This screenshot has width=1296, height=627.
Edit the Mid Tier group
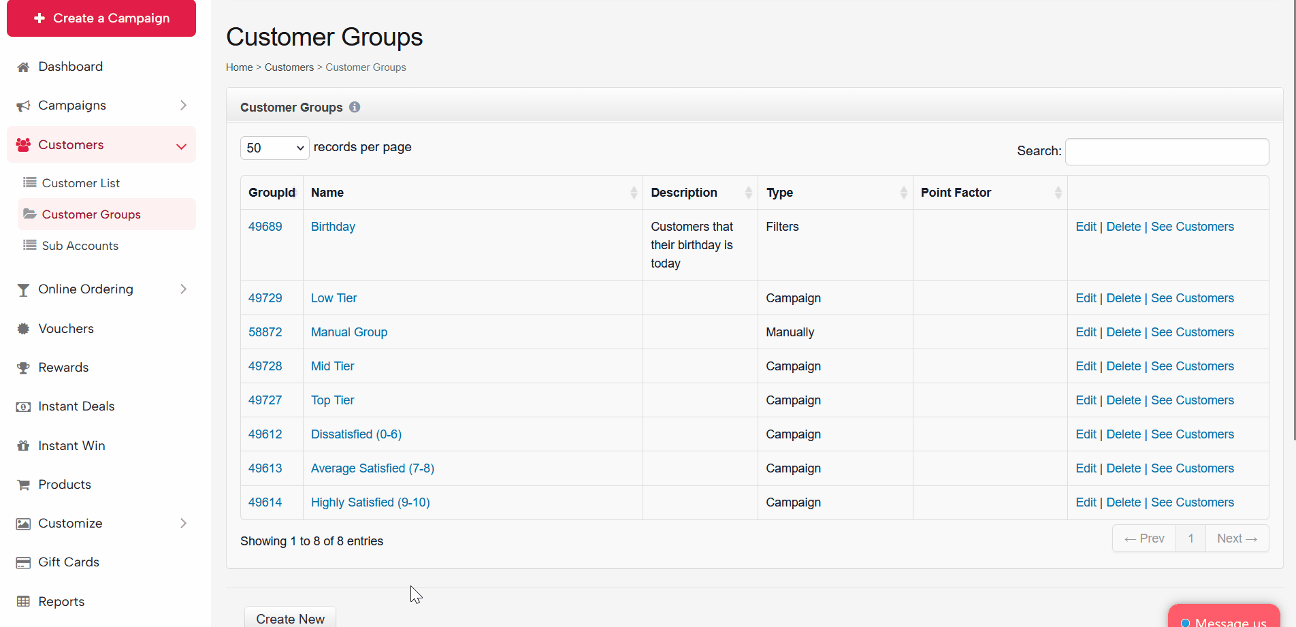[1086, 366]
